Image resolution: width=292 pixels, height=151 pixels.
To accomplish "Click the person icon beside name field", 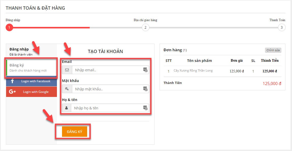I will click(x=67, y=108).
